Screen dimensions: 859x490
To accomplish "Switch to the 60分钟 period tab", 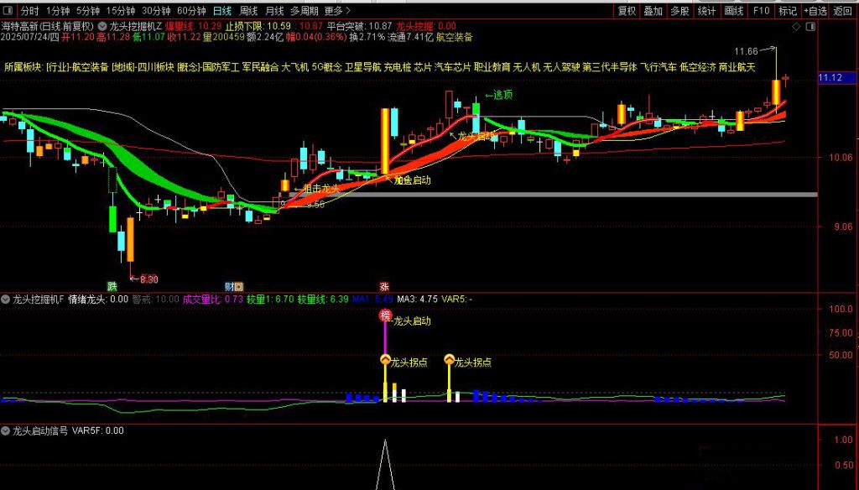I will point(191,11).
